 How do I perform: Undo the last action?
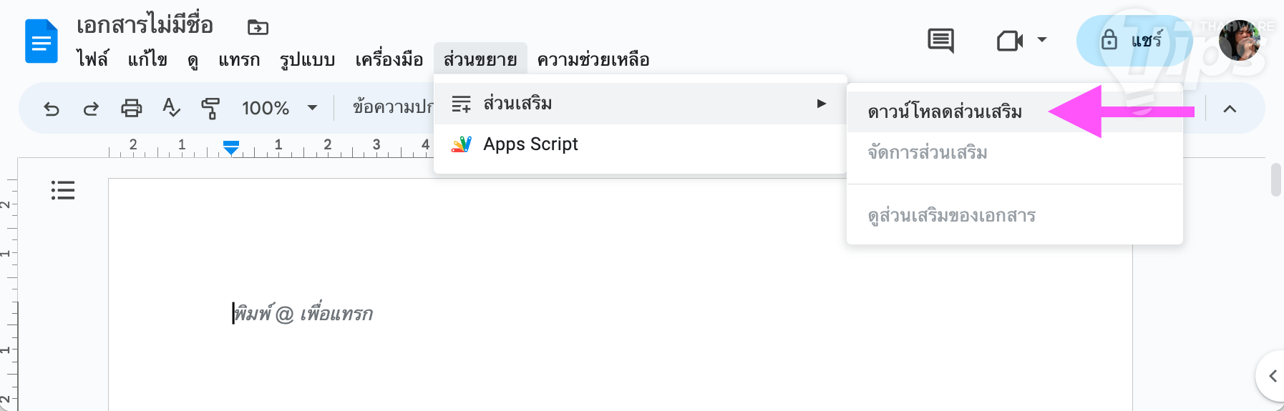click(52, 109)
